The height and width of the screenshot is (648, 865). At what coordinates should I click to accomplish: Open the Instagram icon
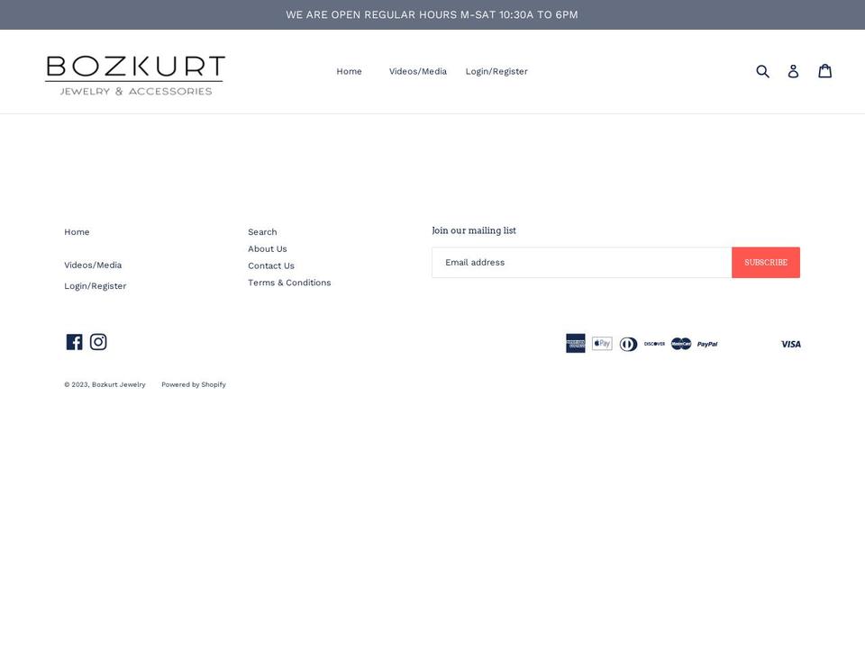point(98,341)
